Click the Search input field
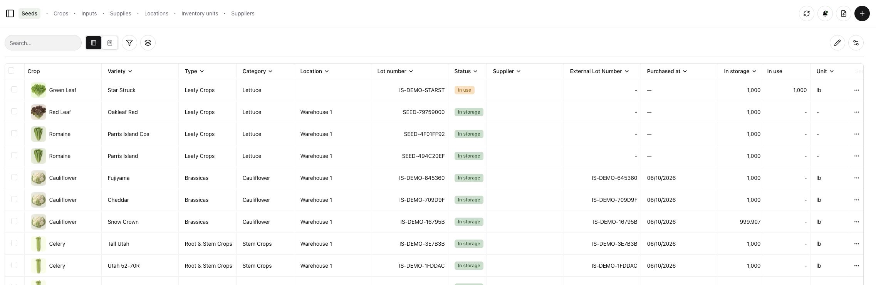Image resolution: width=876 pixels, height=285 pixels. 43,43
